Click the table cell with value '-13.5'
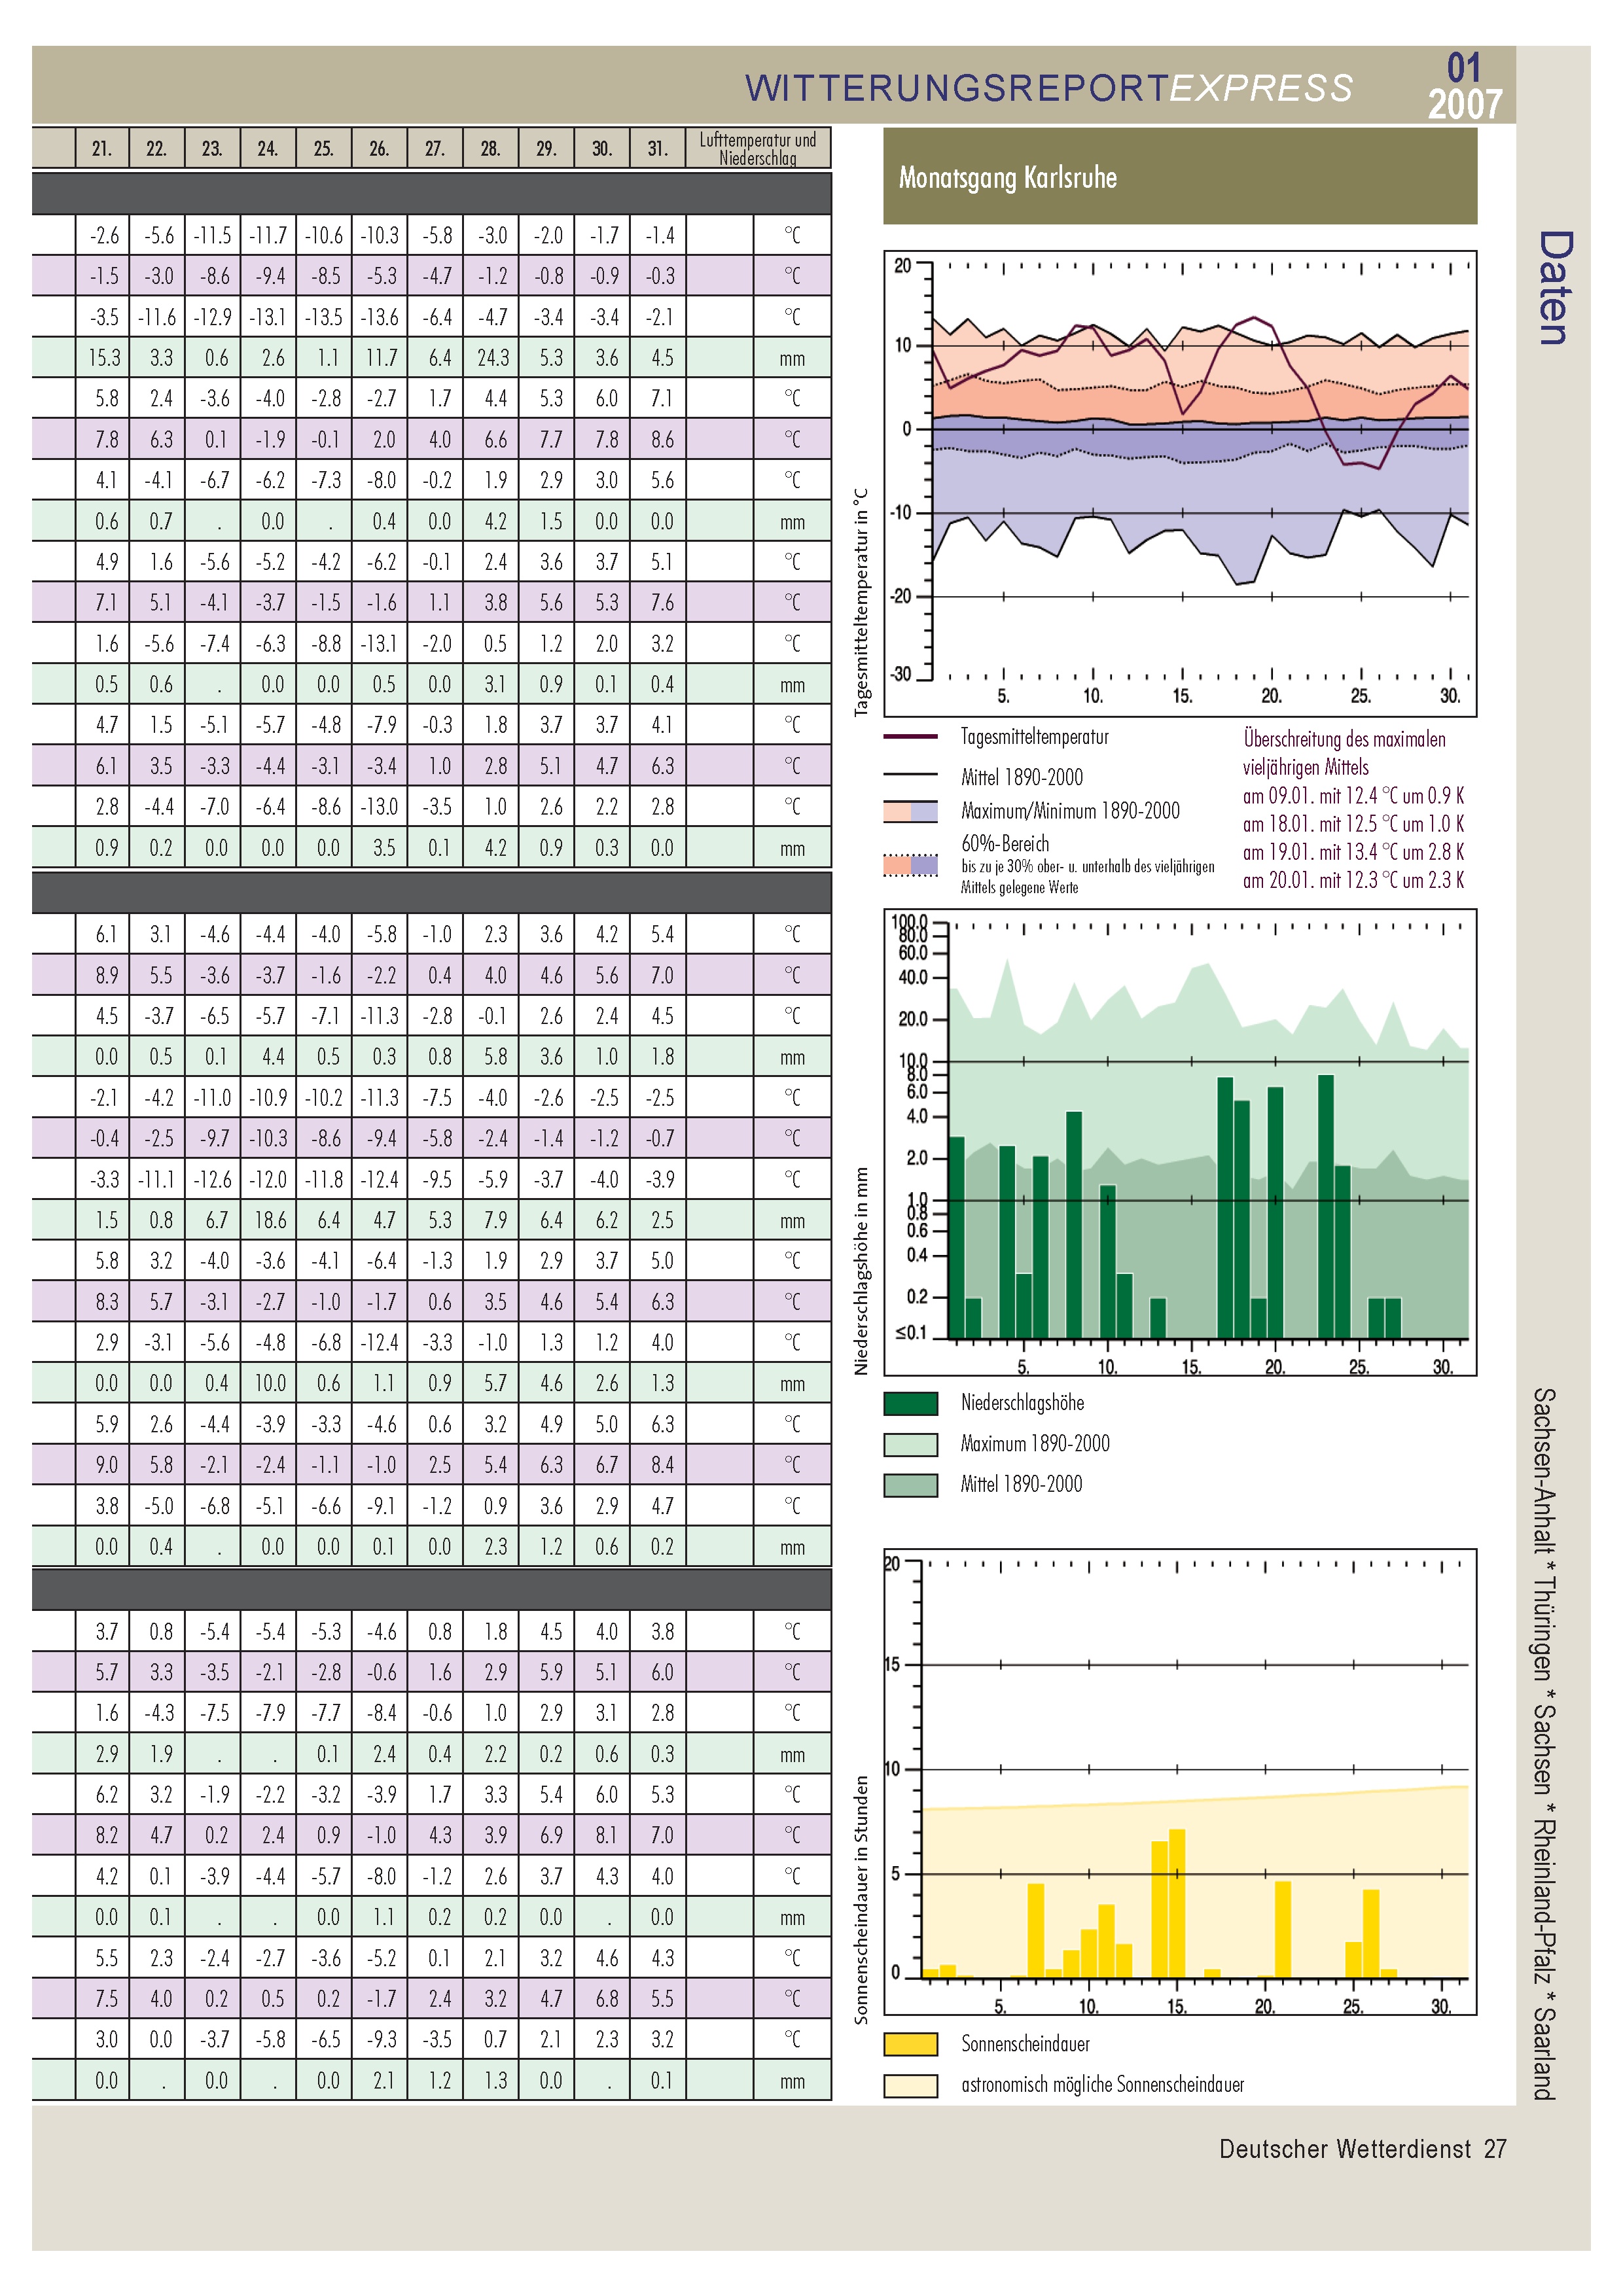The width and height of the screenshot is (1623, 2296). pos(325,317)
